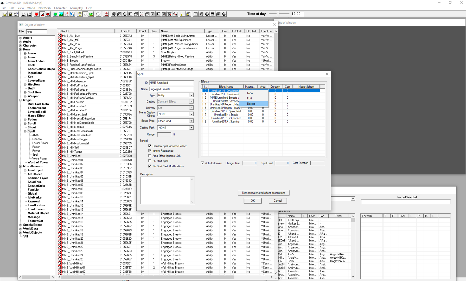The width and height of the screenshot is (466, 281).
Task: Click the Undo arrow icon
Action: click(23, 14)
